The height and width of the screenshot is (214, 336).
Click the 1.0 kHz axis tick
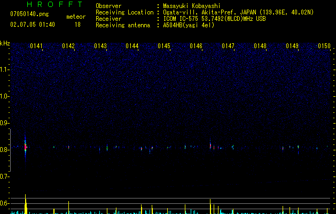click(x=4, y=96)
